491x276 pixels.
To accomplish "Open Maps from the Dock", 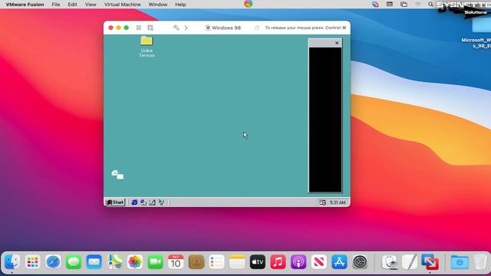I will coord(114,262).
